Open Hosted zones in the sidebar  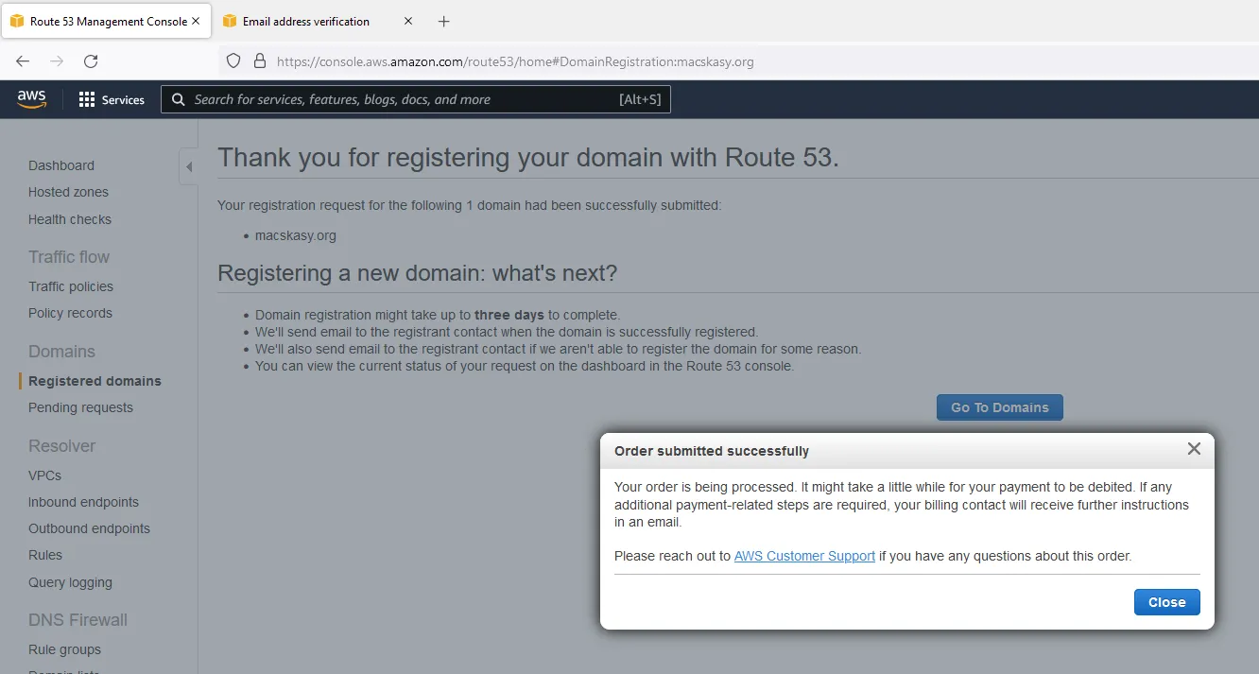68,192
